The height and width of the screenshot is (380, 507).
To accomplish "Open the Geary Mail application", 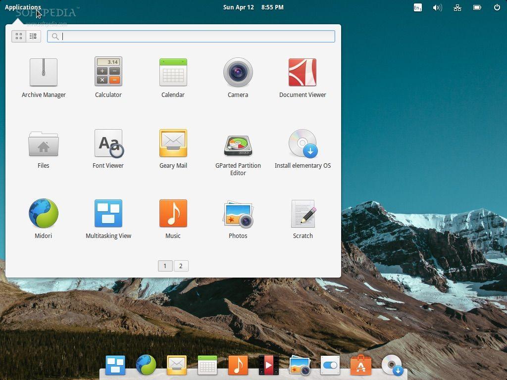I will tap(173, 143).
